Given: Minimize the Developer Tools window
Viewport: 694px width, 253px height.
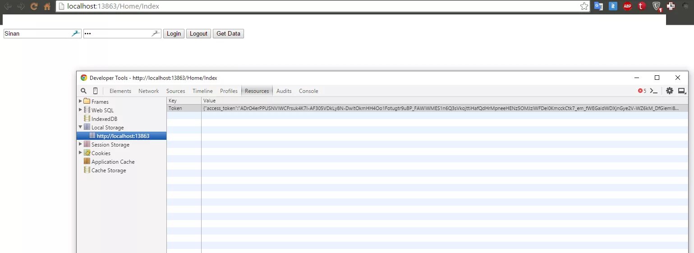Looking at the screenshot, I should coord(636,78).
